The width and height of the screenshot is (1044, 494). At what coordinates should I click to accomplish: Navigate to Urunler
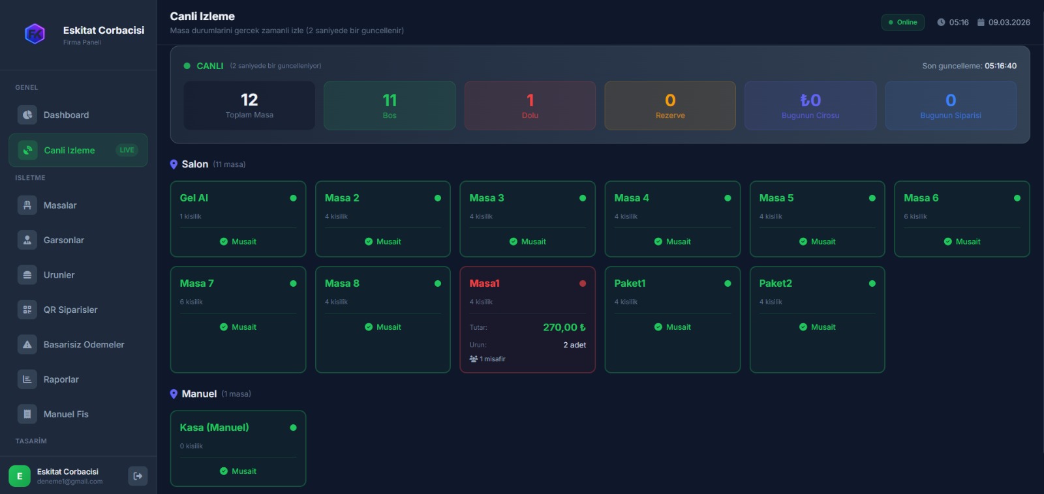78,275
